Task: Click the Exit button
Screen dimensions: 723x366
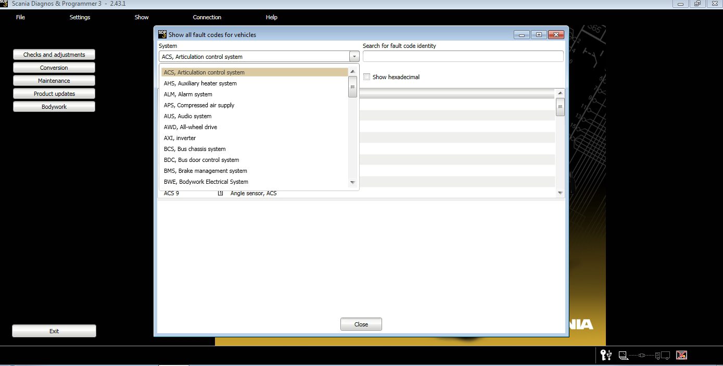Action: [x=54, y=331]
